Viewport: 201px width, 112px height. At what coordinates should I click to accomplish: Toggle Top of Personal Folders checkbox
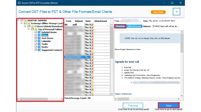(32, 29)
